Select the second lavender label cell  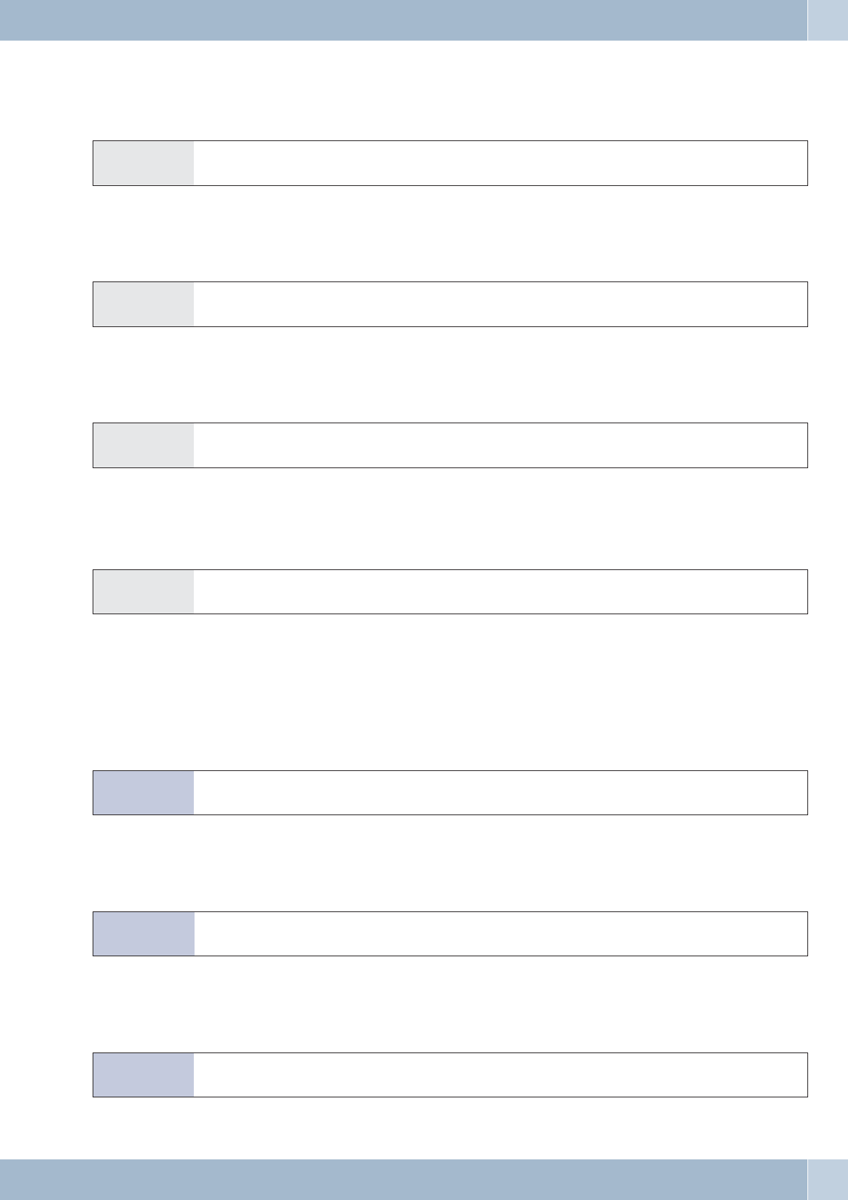[143, 933]
